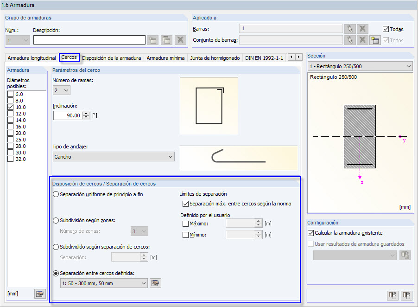The height and width of the screenshot is (307, 418).
Task: Uncheck diameter 10.0
Action: (x=10, y=107)
